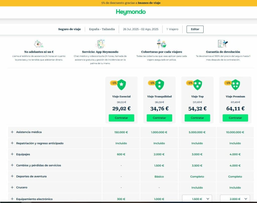The image size is (257, 203).
Task: Click the -5% badge on Viaje Esencial
Action: (x=114, y=83)
